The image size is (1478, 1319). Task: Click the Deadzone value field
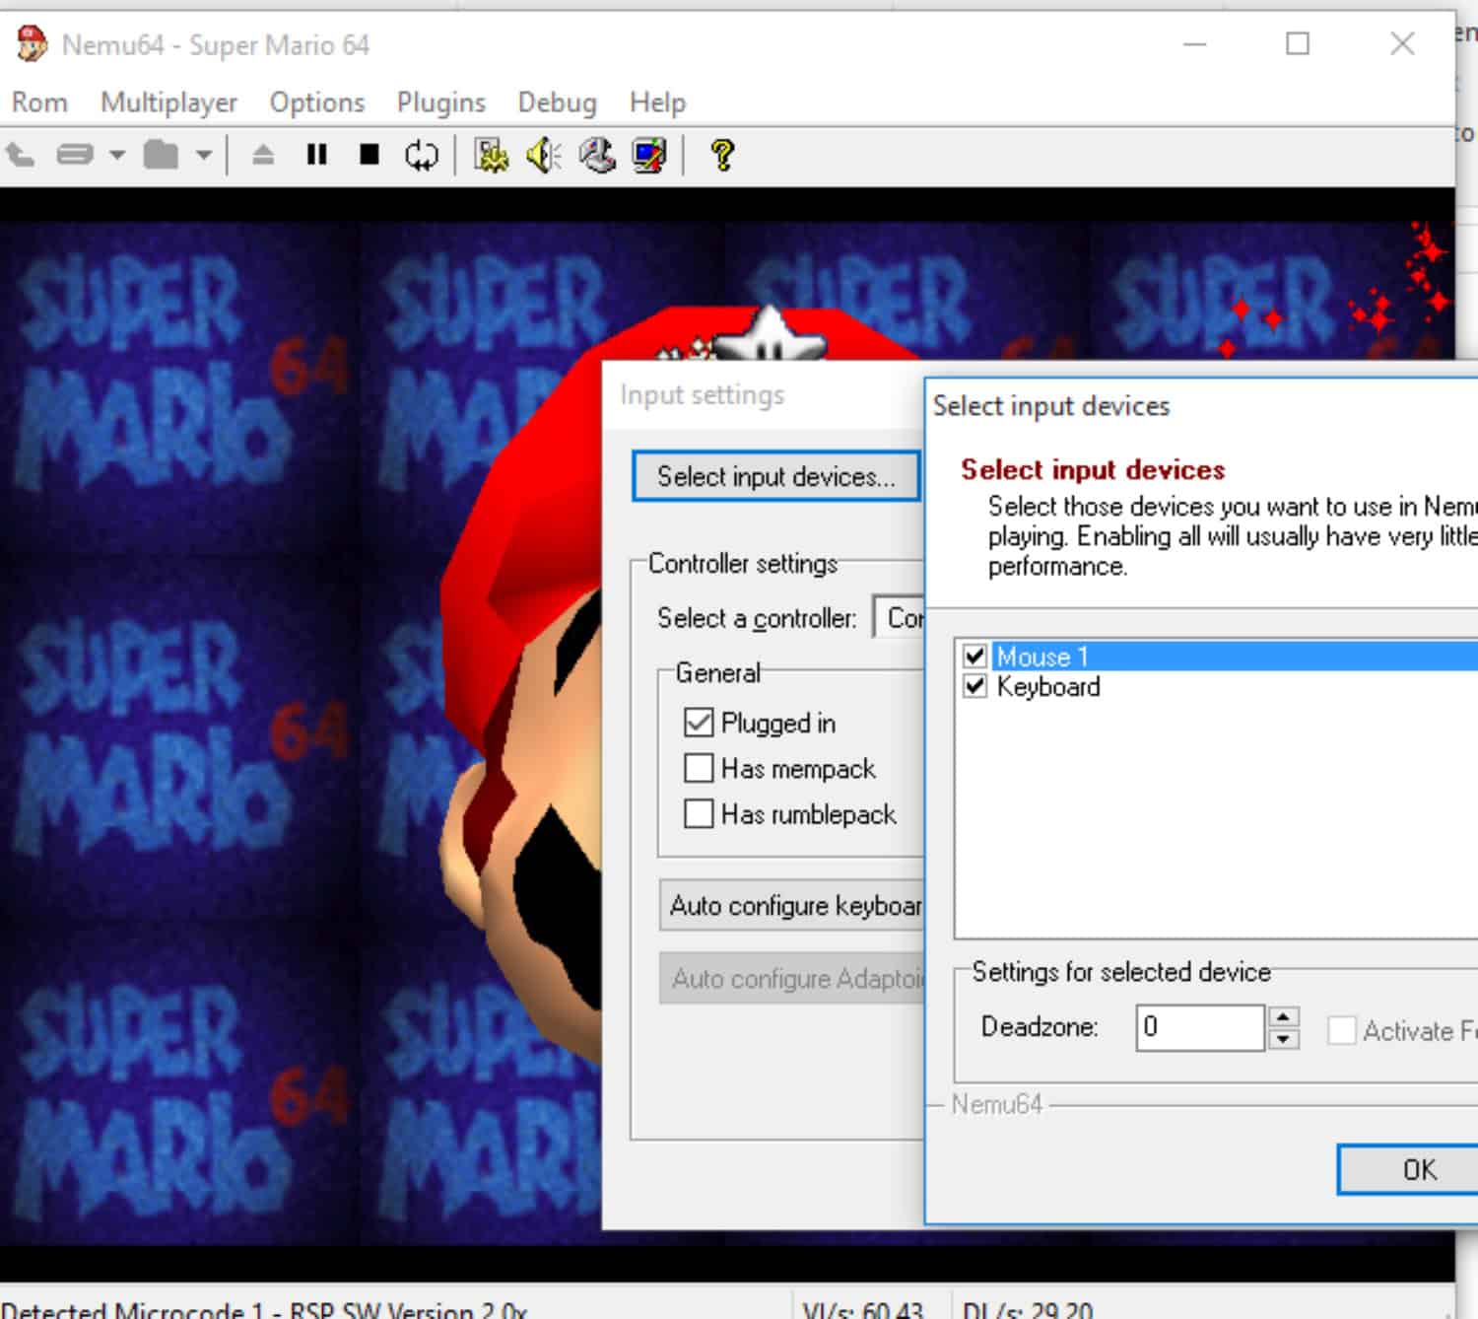point(1200,1028)
